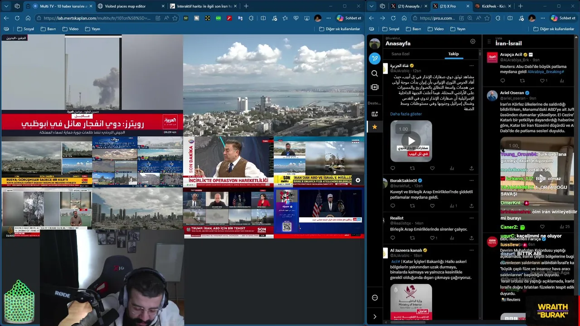
Task: Like the AJArabic video post
Action: point(432,168)
